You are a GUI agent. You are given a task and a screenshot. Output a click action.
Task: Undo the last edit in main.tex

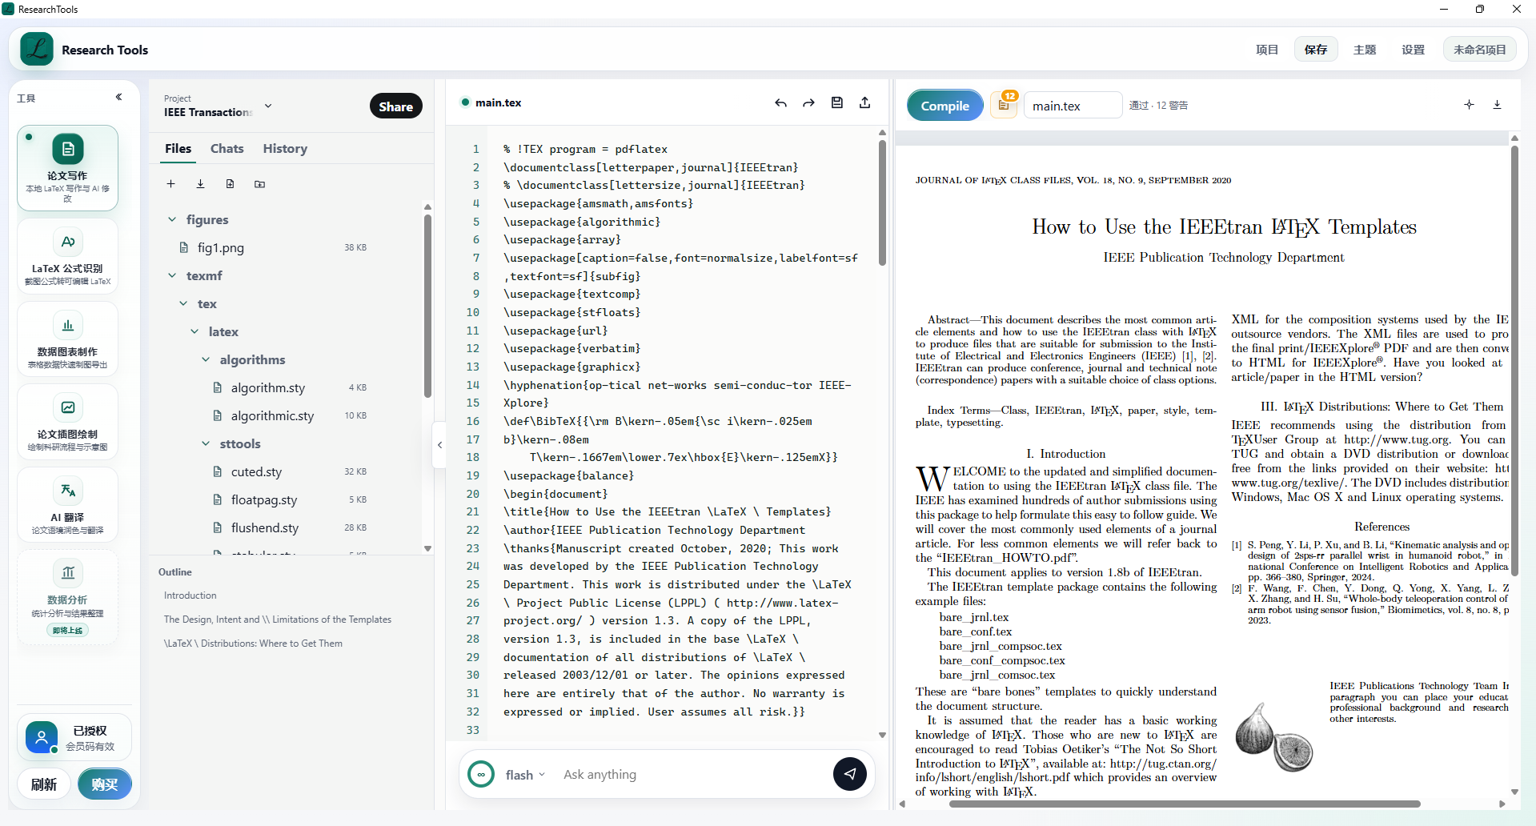[780, 102]
